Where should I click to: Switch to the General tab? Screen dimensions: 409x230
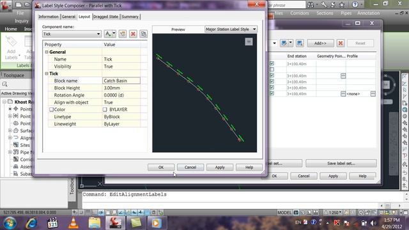[x=68, y=17]
